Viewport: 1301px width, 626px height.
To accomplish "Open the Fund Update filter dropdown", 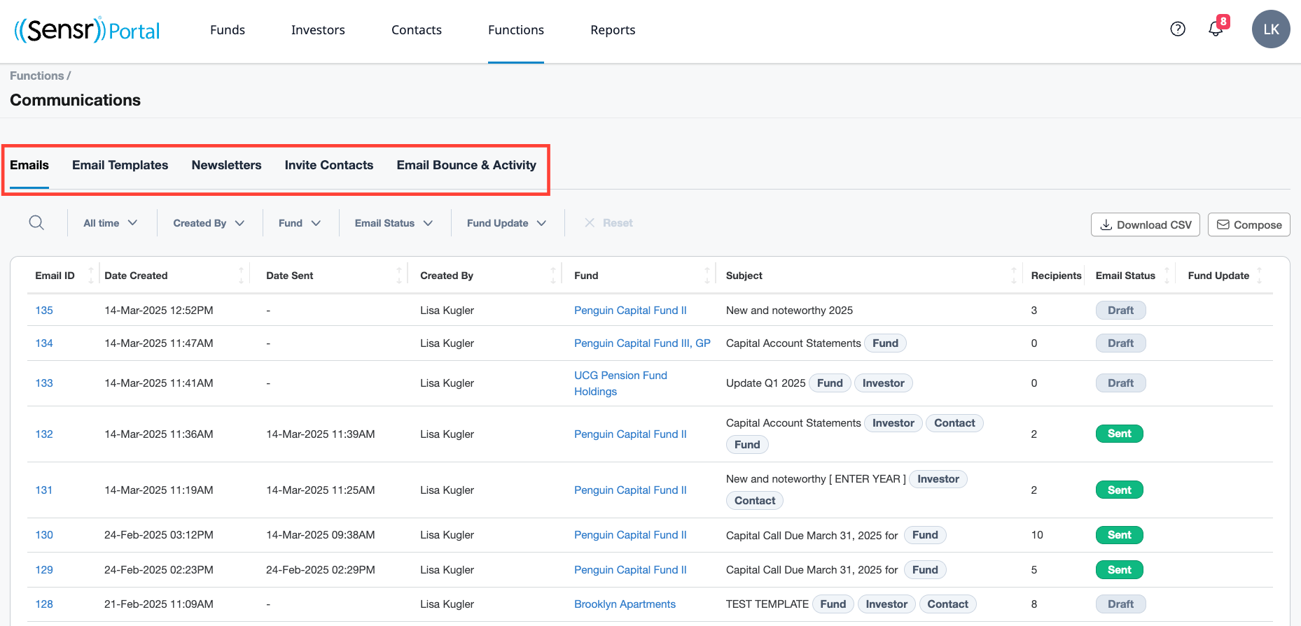I will 506,223.
